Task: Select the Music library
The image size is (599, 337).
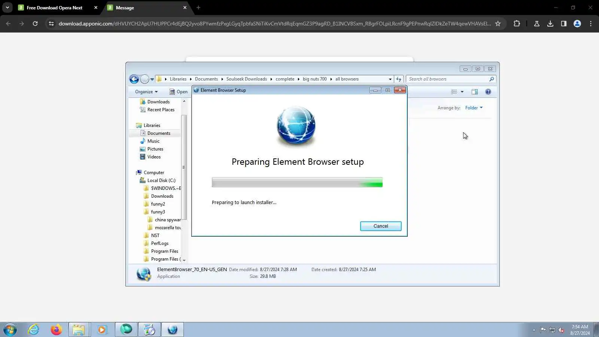Action: (153, 141)
